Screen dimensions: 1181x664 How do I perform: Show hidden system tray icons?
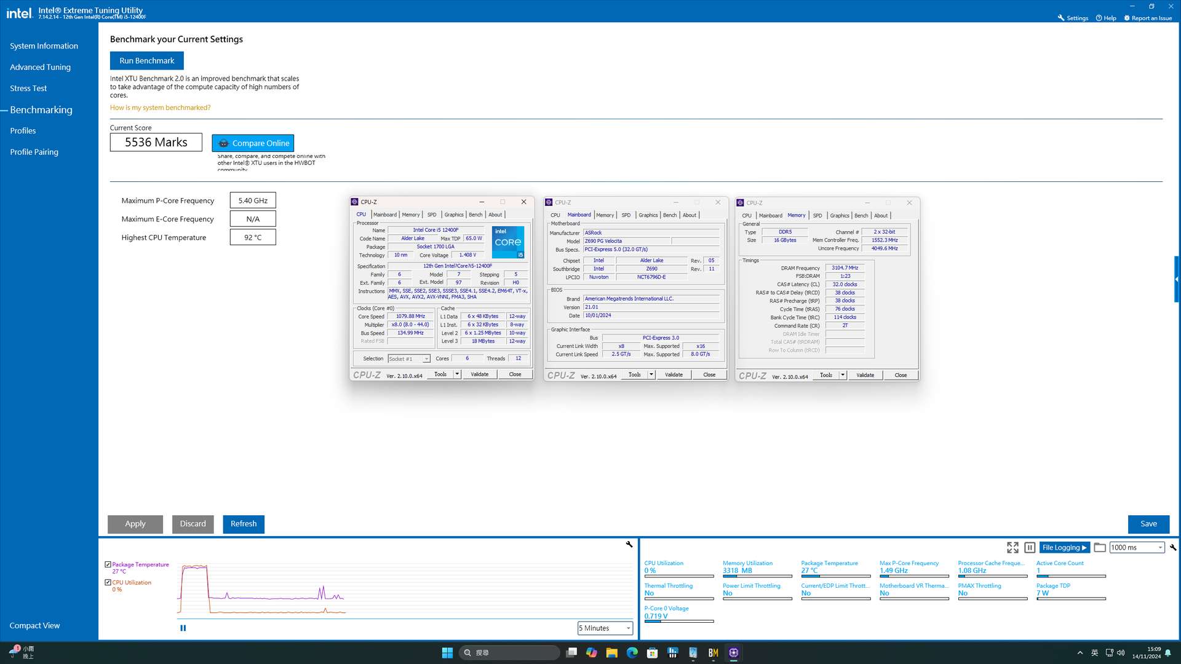[1080, 653]
